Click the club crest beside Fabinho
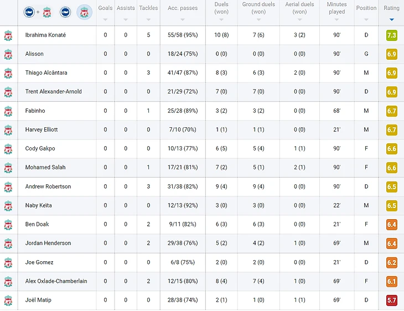Screen dimensions: 404x311 click(x=8, y=111)
